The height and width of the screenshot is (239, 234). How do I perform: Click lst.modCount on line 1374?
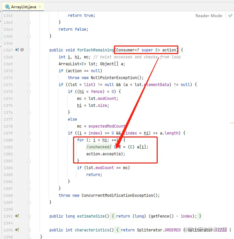(x=103, y=99)
